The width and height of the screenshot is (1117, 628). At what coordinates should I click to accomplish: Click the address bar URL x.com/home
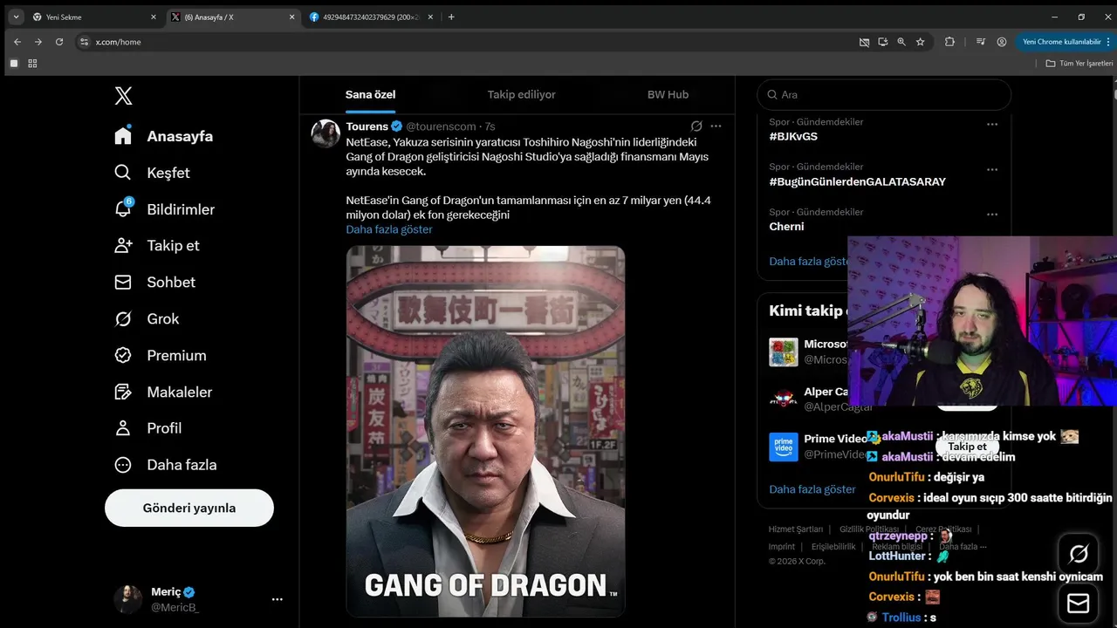118,42
